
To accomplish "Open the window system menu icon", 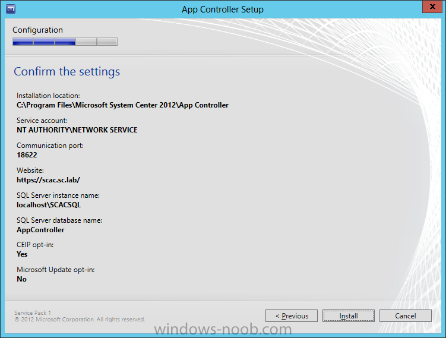I will pos(11,9).
